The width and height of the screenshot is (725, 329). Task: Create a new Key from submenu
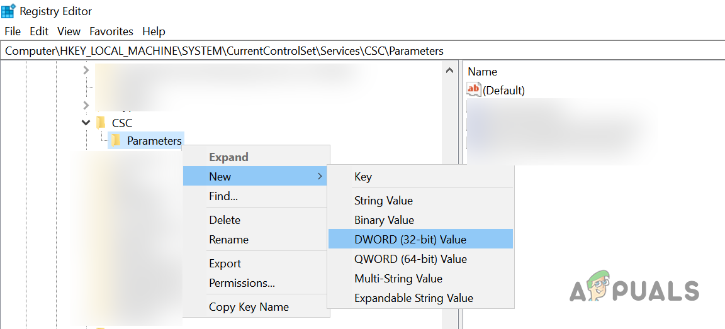(363, 177)
